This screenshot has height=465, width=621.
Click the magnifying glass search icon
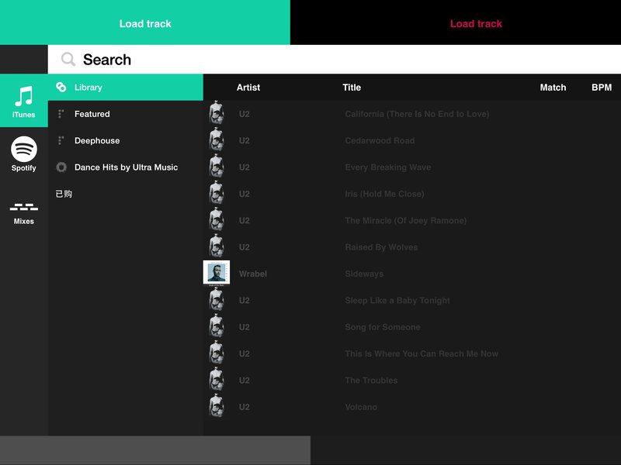coord(68,60)
